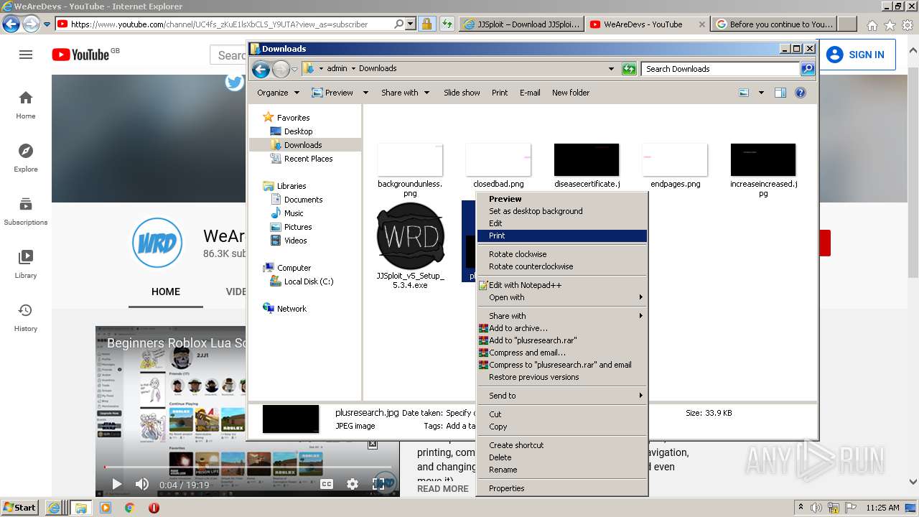Toggle video closed captions
Image resolution: width=919 pixels, height=517 pixels.
pos(327,484)
